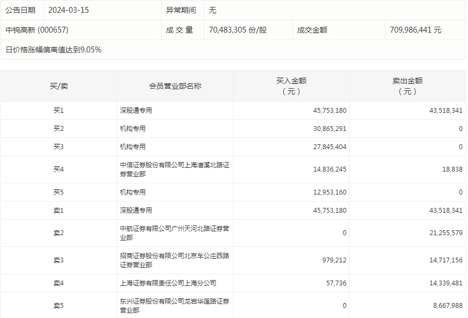The width and height of the screenshot is (468, 318).
Task: Click 中航证券 广州天河北路 branch name
Action: tap(175, 233)
